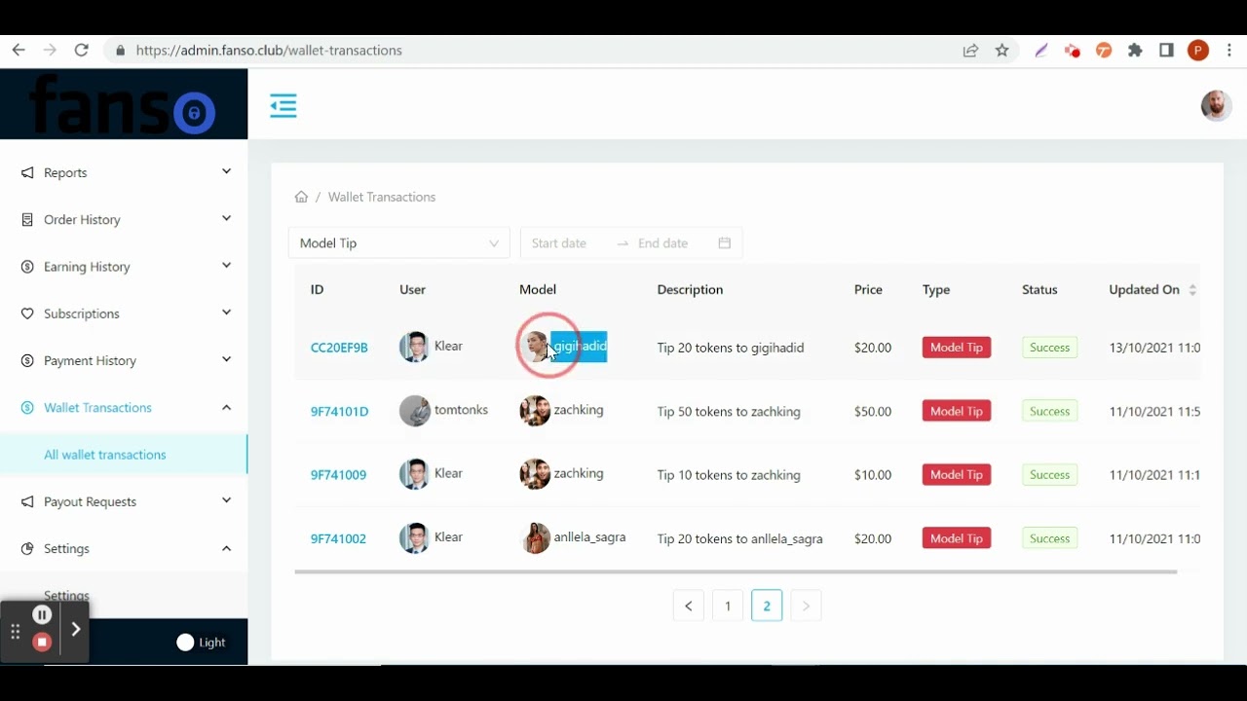The height and width of the screenshot is (701, 1247).
Task: Click the browser back arrow
Action: (19, 51)
